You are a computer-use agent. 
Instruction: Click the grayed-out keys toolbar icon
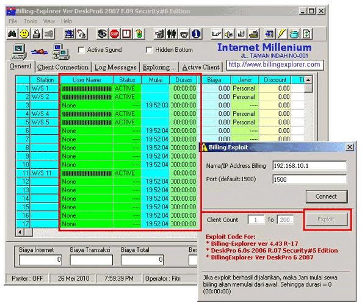pos(49,34)
